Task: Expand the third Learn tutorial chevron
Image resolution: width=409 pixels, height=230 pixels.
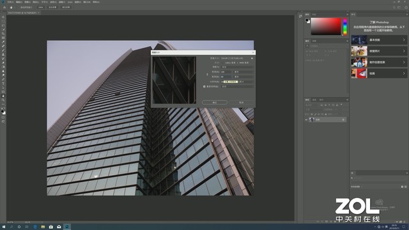Action: click(404, 63)
